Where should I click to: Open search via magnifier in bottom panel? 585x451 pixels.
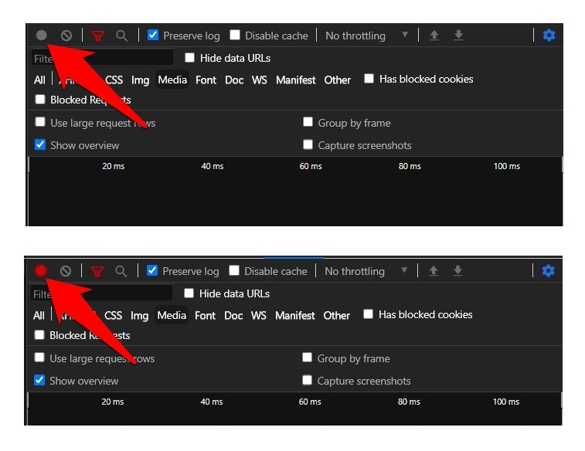[121, 271]
